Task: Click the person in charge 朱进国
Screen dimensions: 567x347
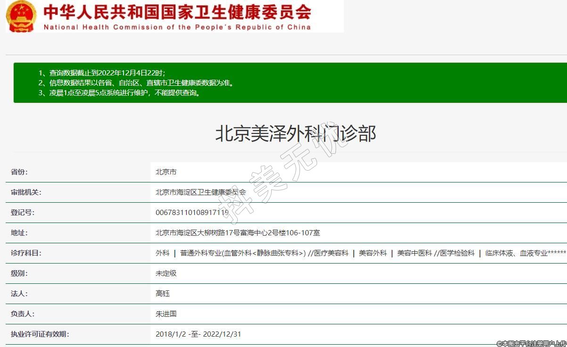Action: 166,314
